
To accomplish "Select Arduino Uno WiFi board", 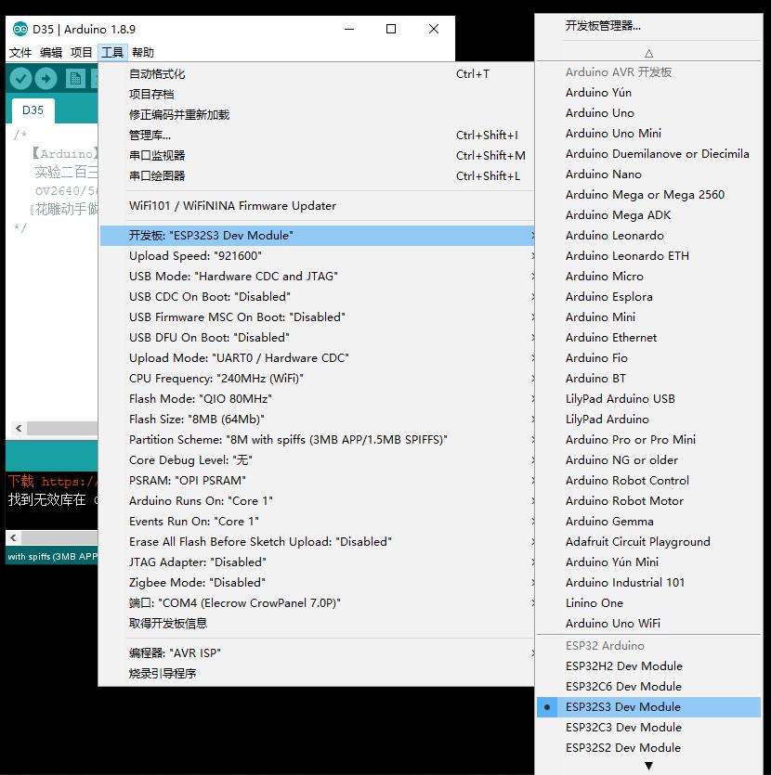I will [648, 624].
